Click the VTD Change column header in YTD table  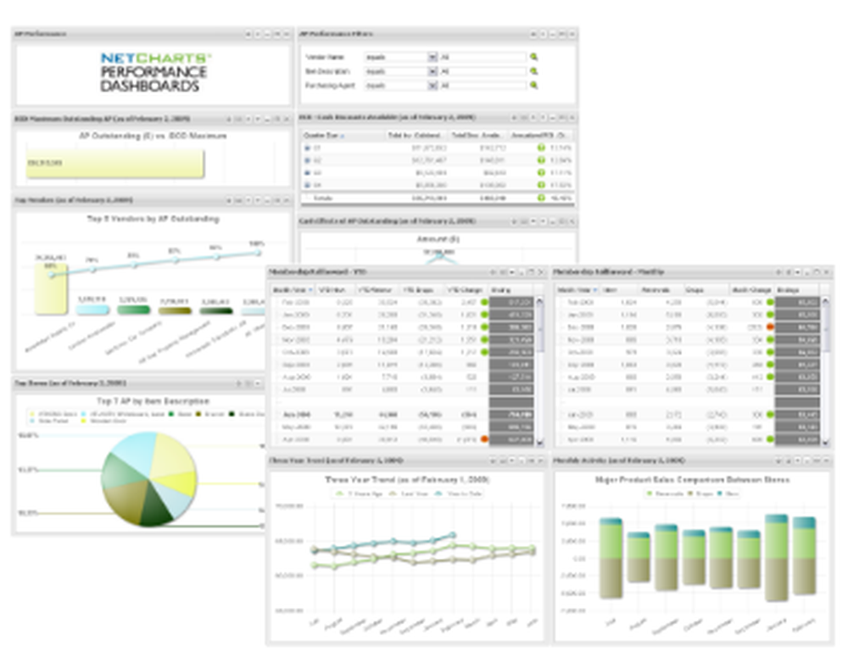pos(465,290)
